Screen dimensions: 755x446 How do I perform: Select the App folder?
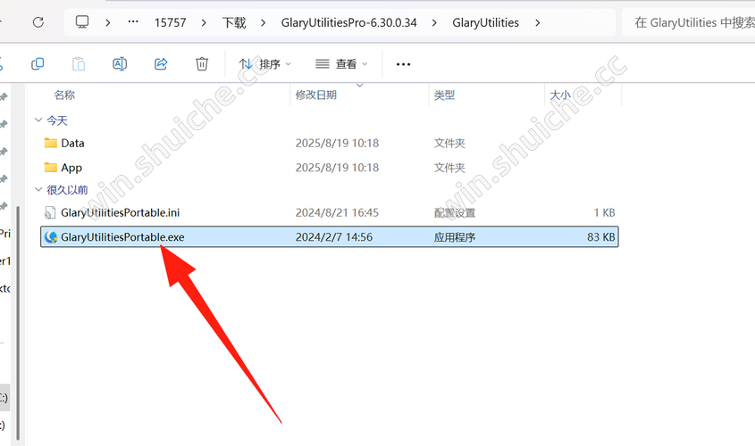[71, 168]
